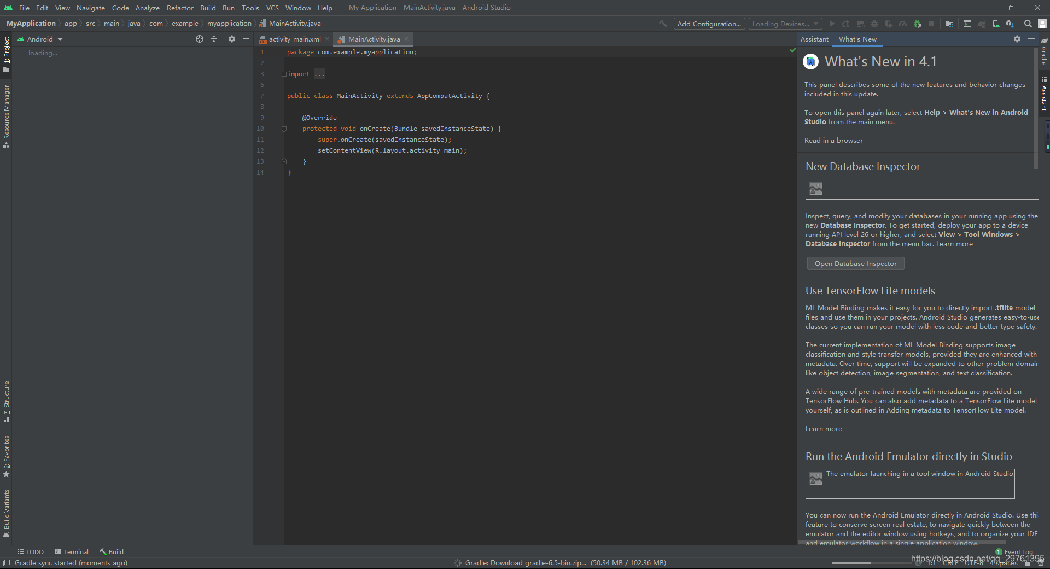Click the scroll-from-source target icon in Project panel
The width and height of the screenshot is (1050, 569).
point(200,39)
